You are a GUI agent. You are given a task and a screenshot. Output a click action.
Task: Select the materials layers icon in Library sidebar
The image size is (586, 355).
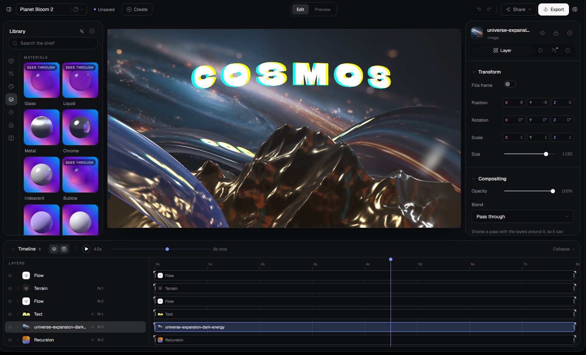coord(11,99)
